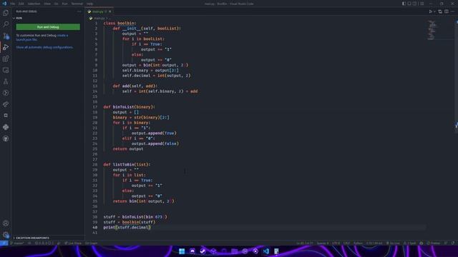Viewport: 458px width, 257px height.
Task: Open Run and Debug panel's more actions ellipsis
Action: click(x=79, y=11)
